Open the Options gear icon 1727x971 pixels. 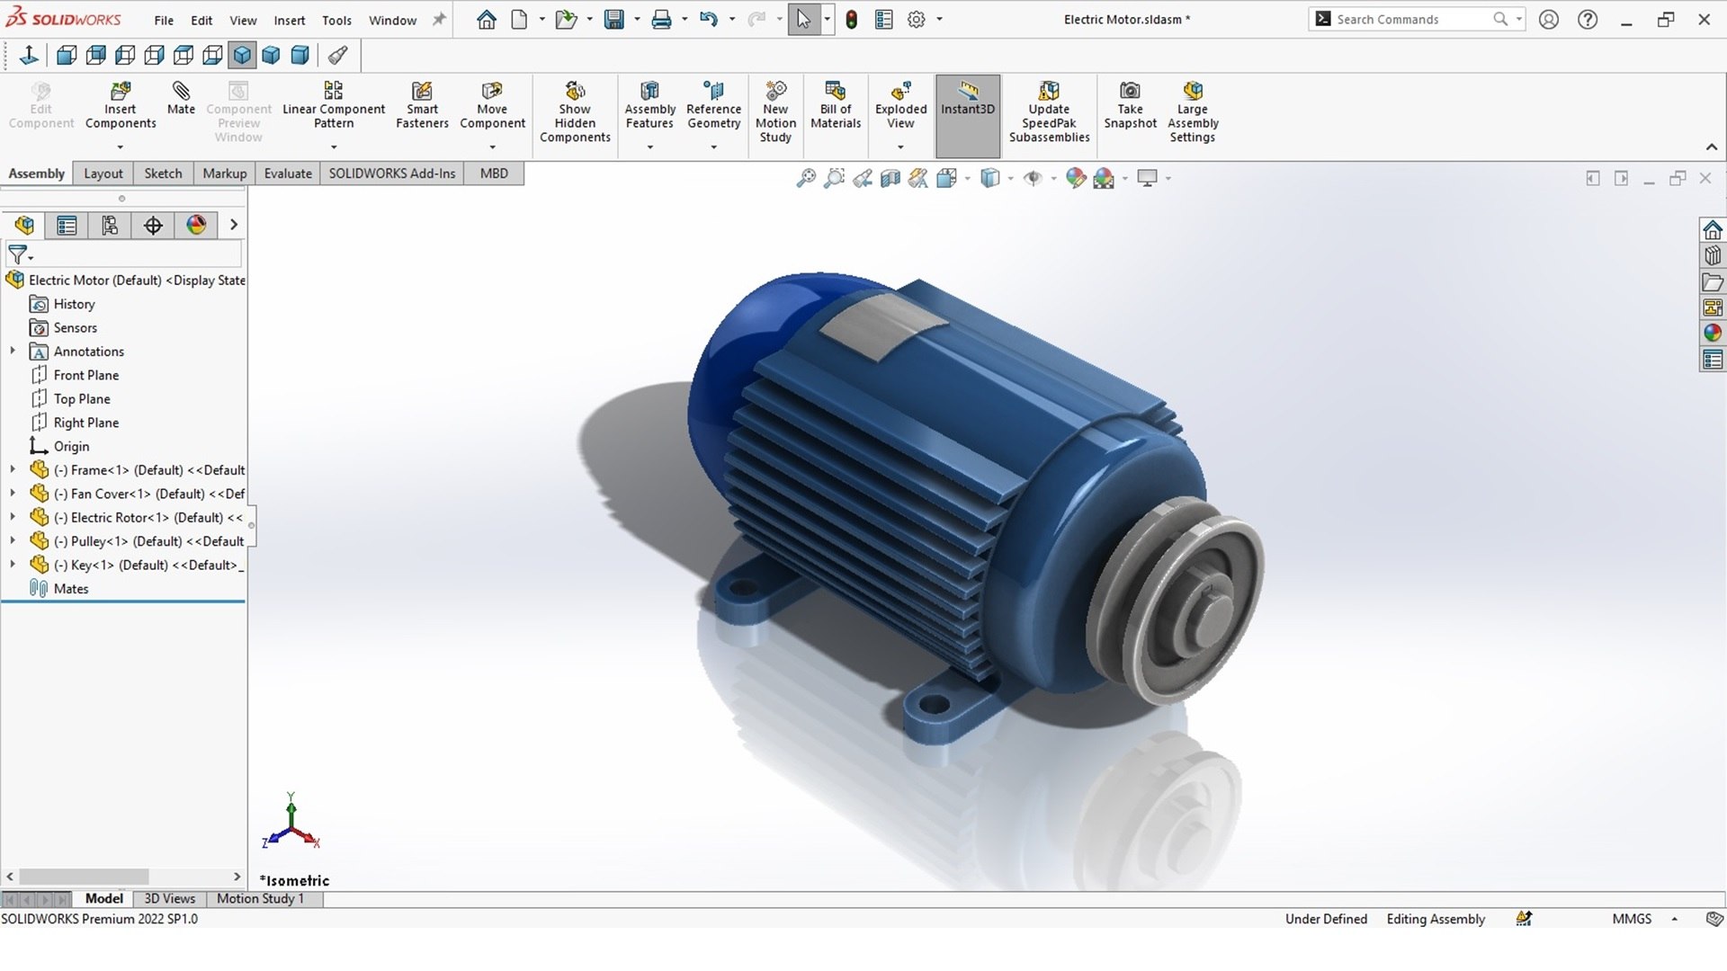(x=917, y=19)
